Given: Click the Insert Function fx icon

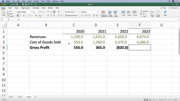Looking at the screenshot, I should click(x=18, y=20).
